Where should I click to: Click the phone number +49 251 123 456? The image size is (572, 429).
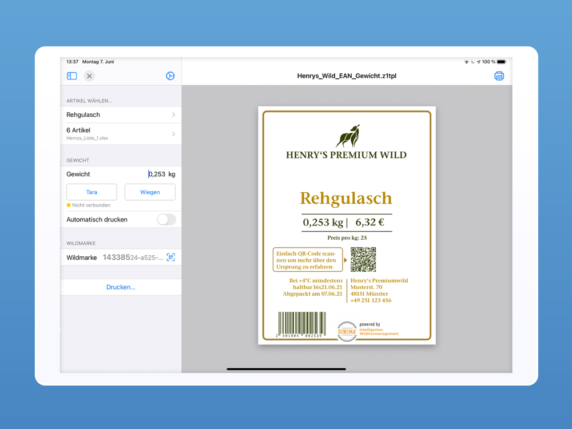coord(371,300)
